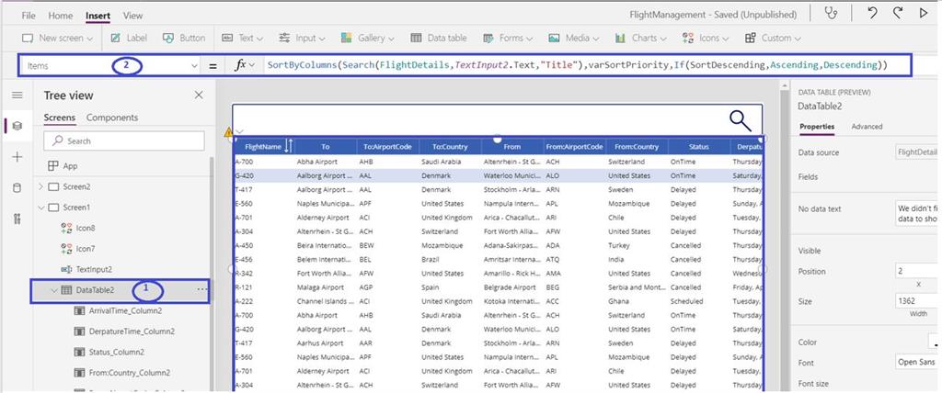Click the Position X field
Image resolution: width=942 pixels, height=393 pixels.
coord(918,271)
